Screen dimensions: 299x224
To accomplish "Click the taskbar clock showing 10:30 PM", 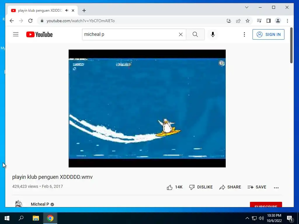I will click(274, 218).
